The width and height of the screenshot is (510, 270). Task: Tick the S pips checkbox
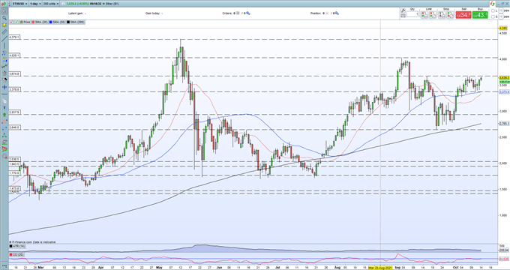pyautogui.click(x=493, y=16)
